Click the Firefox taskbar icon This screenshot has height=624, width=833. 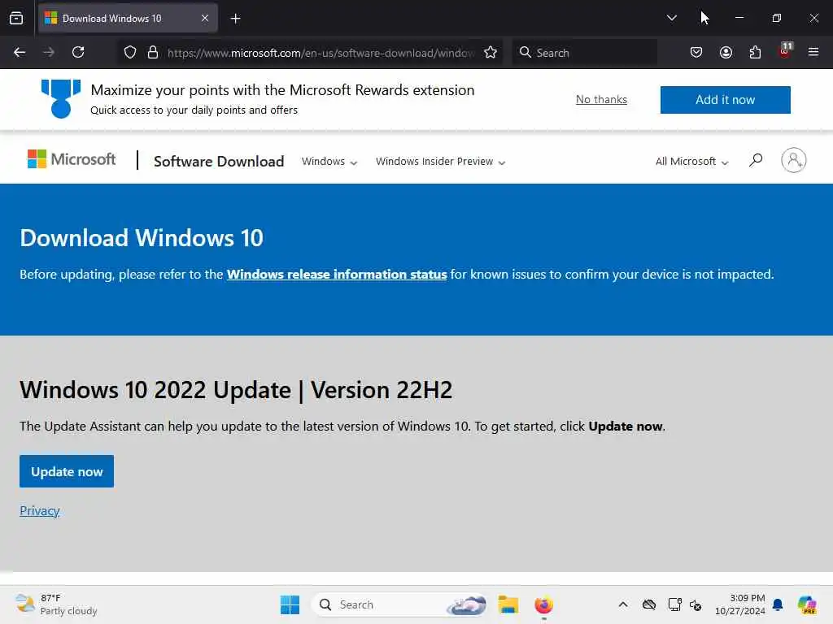[543, 604]
